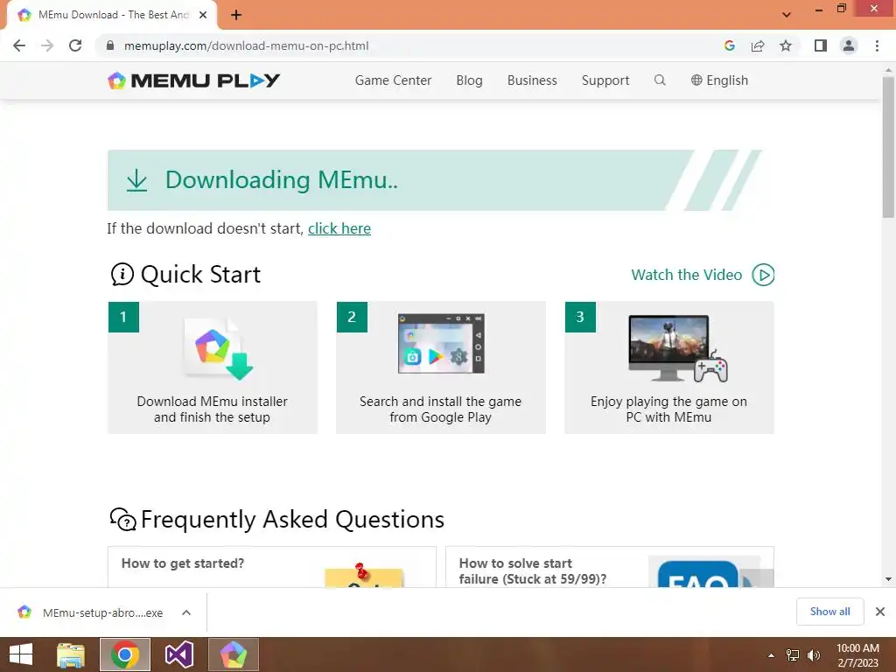Click the Google icon in the address bar
Image resolution: width=896 pixels, height=672 pixels.
(x=729, y=45)
